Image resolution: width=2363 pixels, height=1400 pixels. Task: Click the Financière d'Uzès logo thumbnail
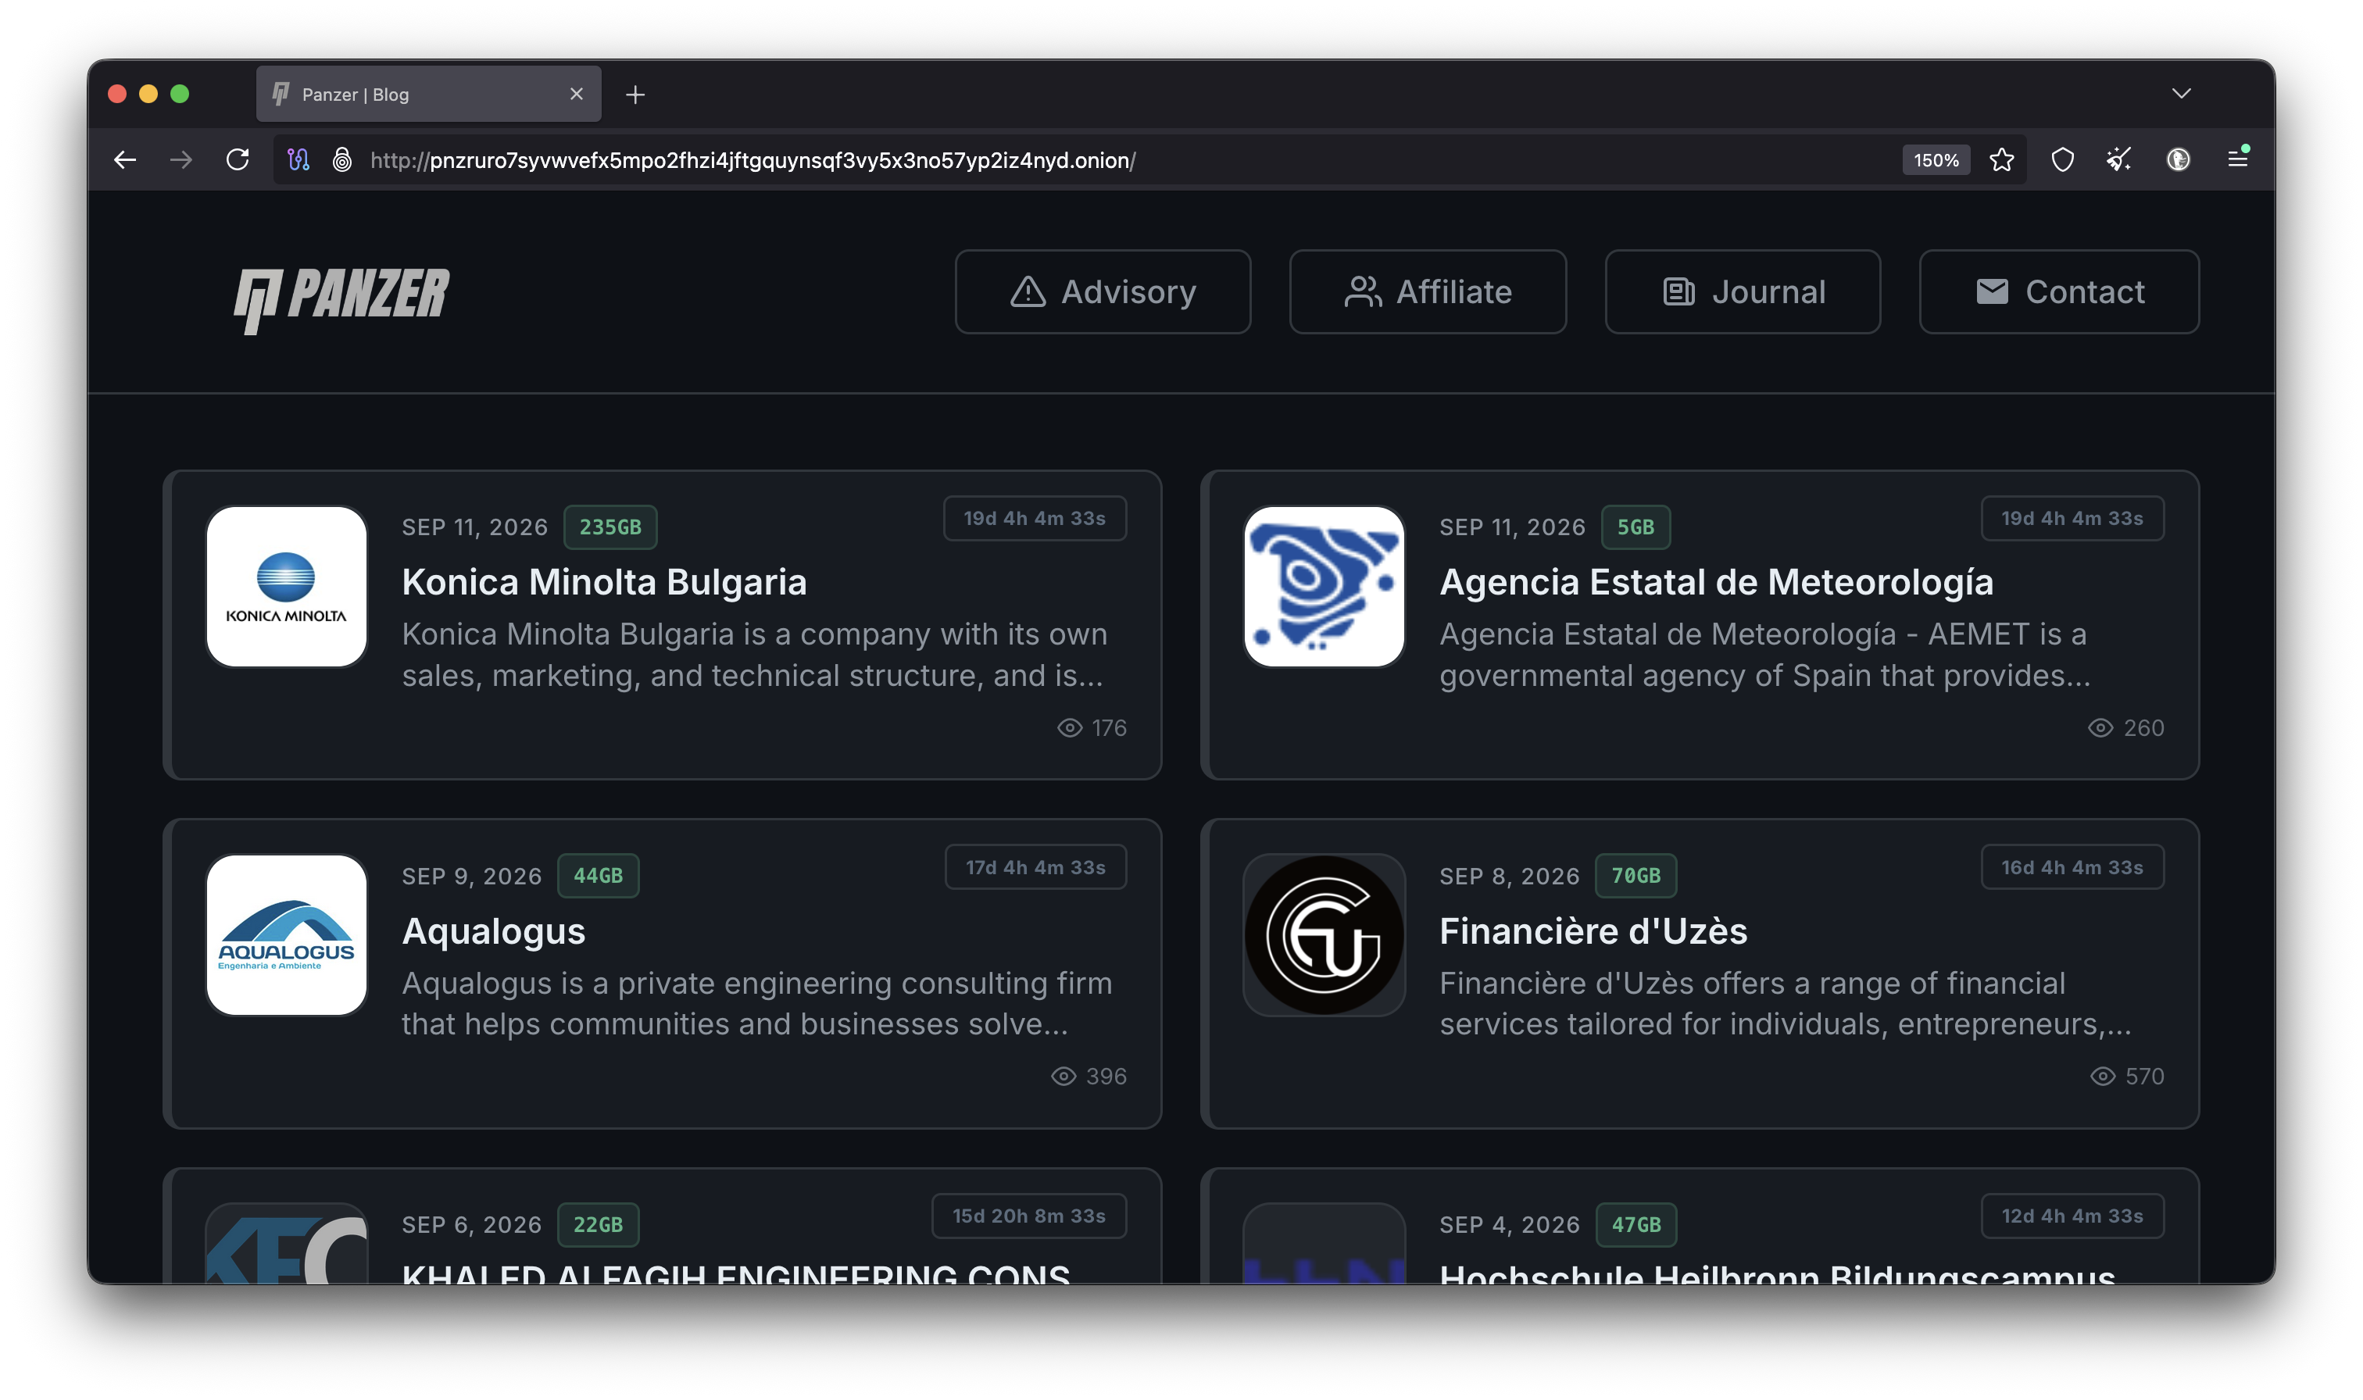(1324, 935)
